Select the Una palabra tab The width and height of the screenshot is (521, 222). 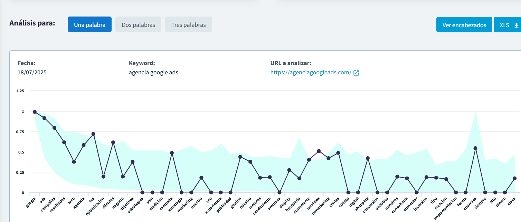[89, 24]
